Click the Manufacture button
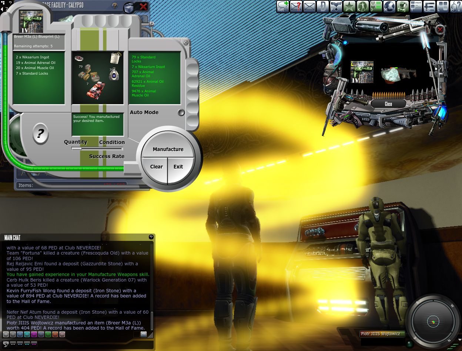The width and height of the screenshot is (462, 351). 168,149
